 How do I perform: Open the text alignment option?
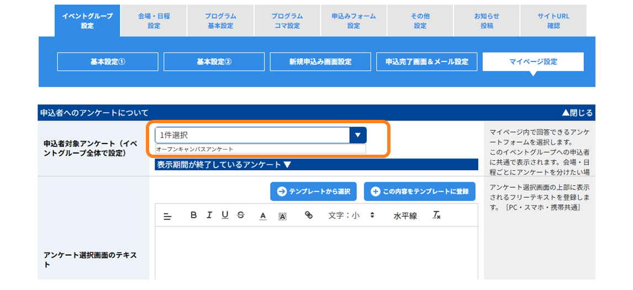[167, 216]
